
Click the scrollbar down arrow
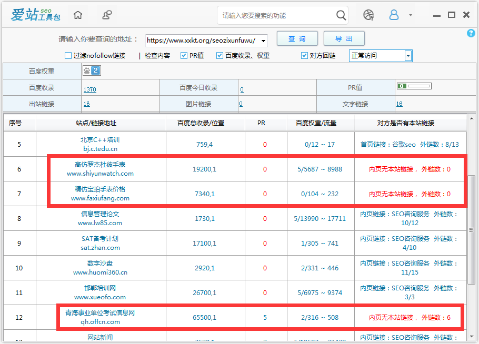(x=471, y=336)
